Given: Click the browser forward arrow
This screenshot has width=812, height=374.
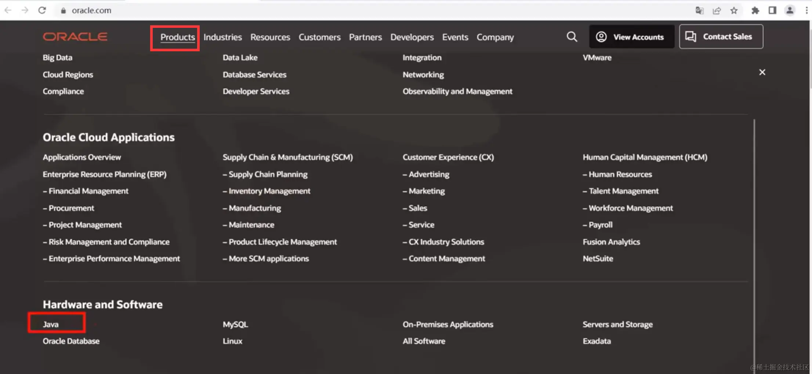Looking at the screenshot, I should [25, 10].
